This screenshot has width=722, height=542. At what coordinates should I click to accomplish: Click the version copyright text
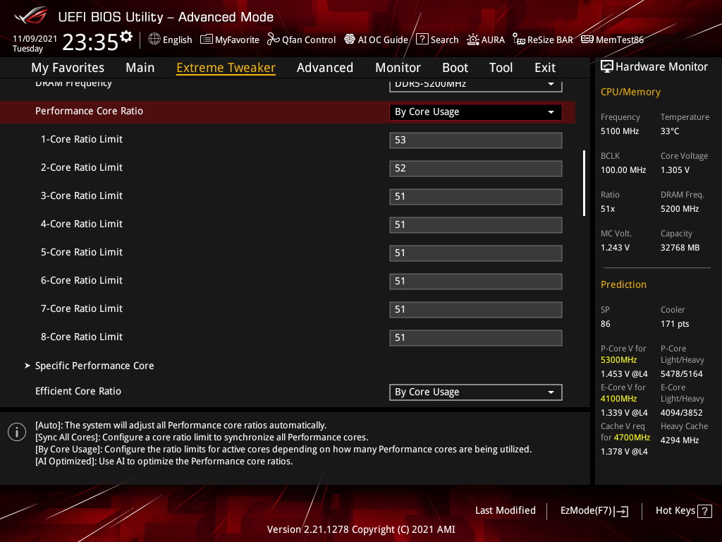point(361,529)
